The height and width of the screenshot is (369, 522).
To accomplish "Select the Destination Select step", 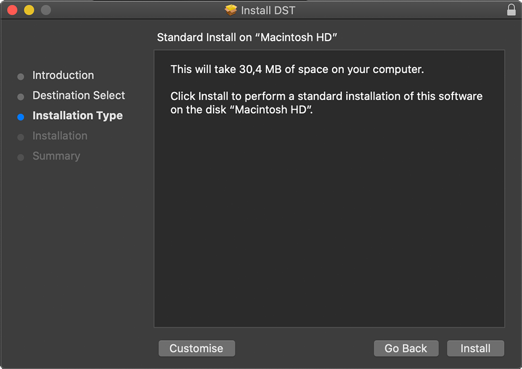I will pyautogui.click(x=79, y=95).
